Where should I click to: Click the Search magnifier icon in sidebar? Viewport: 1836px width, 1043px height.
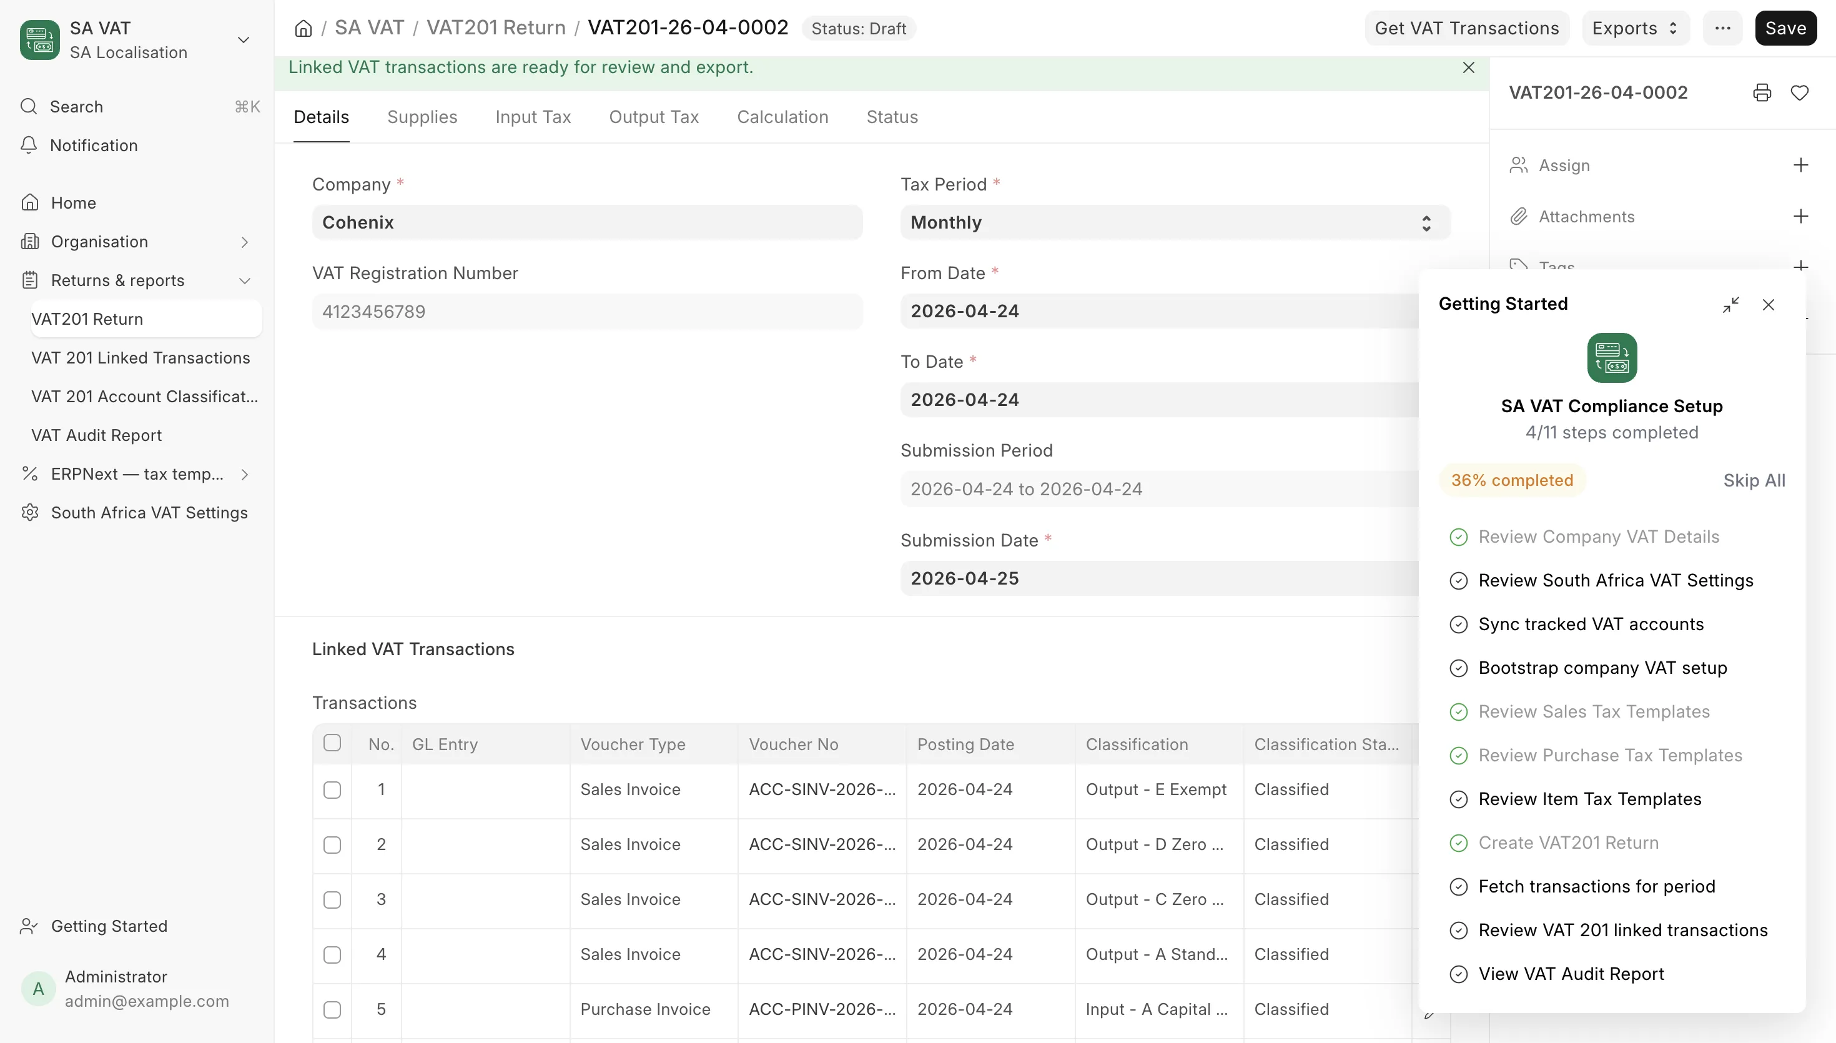29,107
